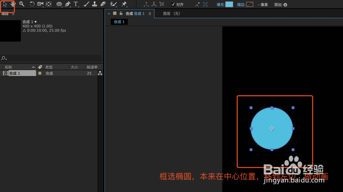343x192 pixels.
Task: Open the 添加 add shape menu button
Action: point(285,5)
